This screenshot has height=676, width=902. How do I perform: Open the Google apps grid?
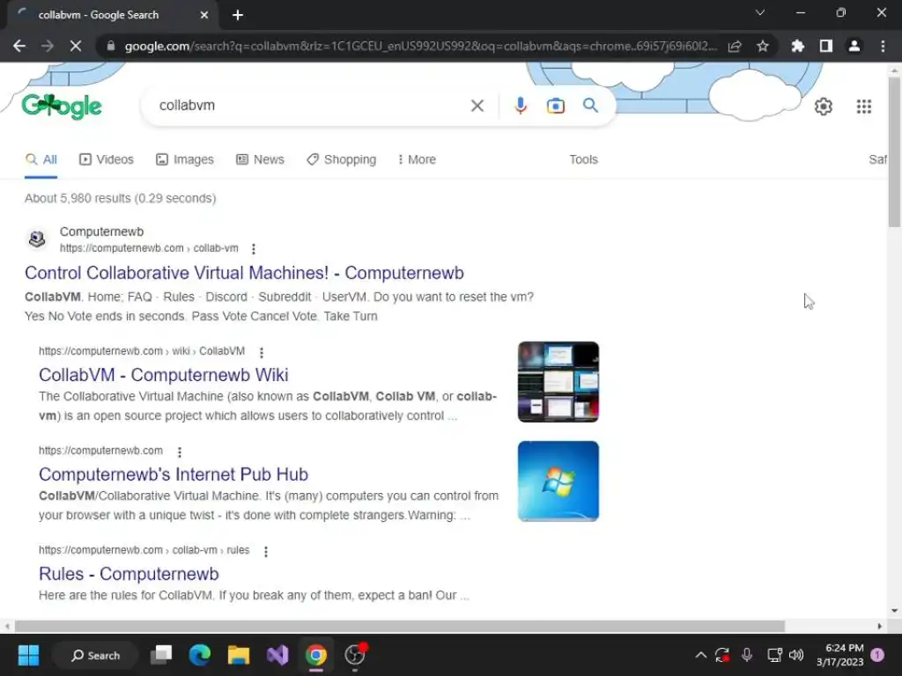pos(864,107)
